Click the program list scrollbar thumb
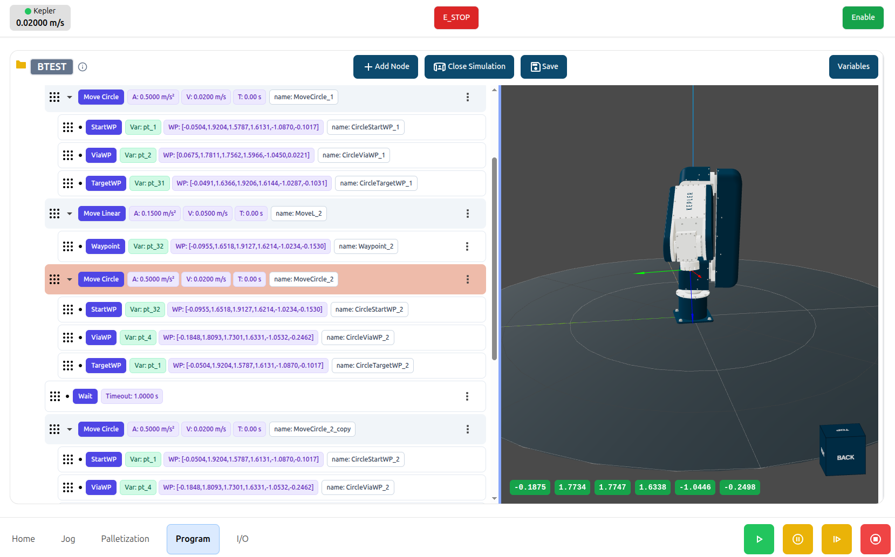The height and width of the screenshot is (557, 895). click(494, 259)
